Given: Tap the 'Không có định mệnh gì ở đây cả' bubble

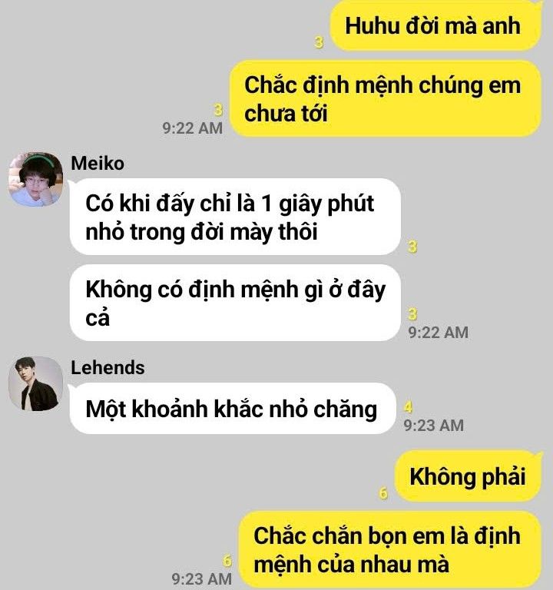Looking at the screenshot, I should click(x=235, y=303).
